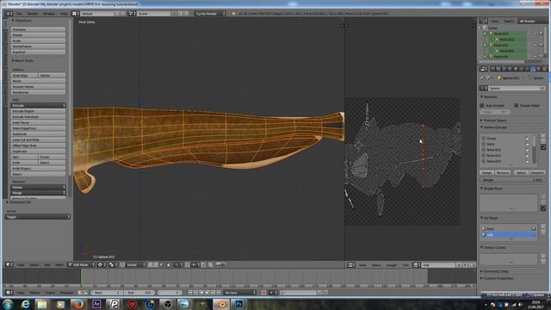Open the Toggle action dropdown in the operator panel
Image resolution: width=551 pixels, height=310 pixels.
[38, 217]
